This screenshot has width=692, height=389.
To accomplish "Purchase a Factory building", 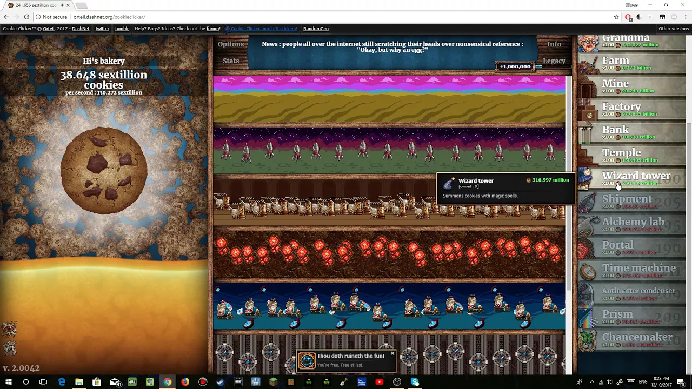I will coord(631,110).
